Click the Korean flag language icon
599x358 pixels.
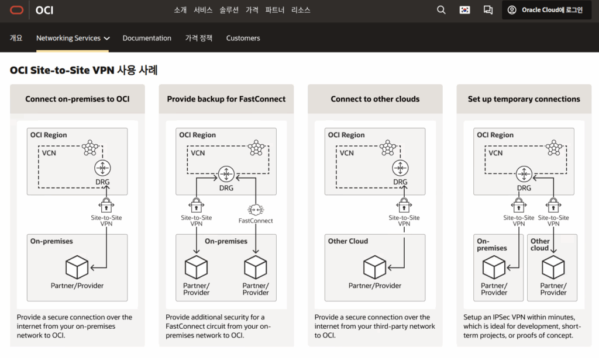[x=464, y=10]
